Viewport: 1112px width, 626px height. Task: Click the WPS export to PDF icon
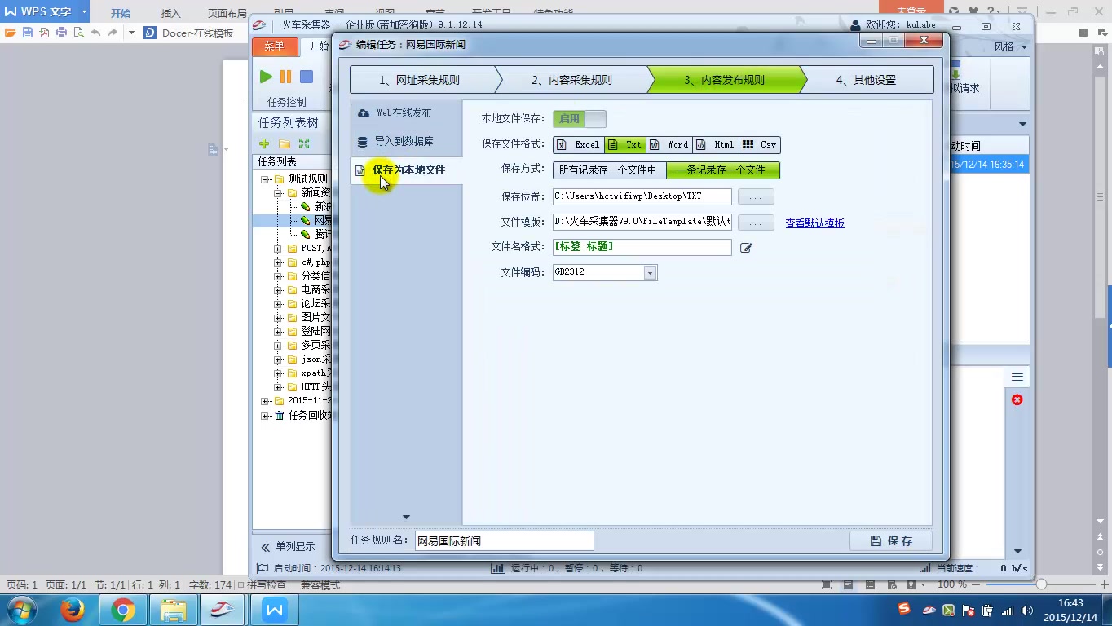pyautogui.click(x=44, y=33)
